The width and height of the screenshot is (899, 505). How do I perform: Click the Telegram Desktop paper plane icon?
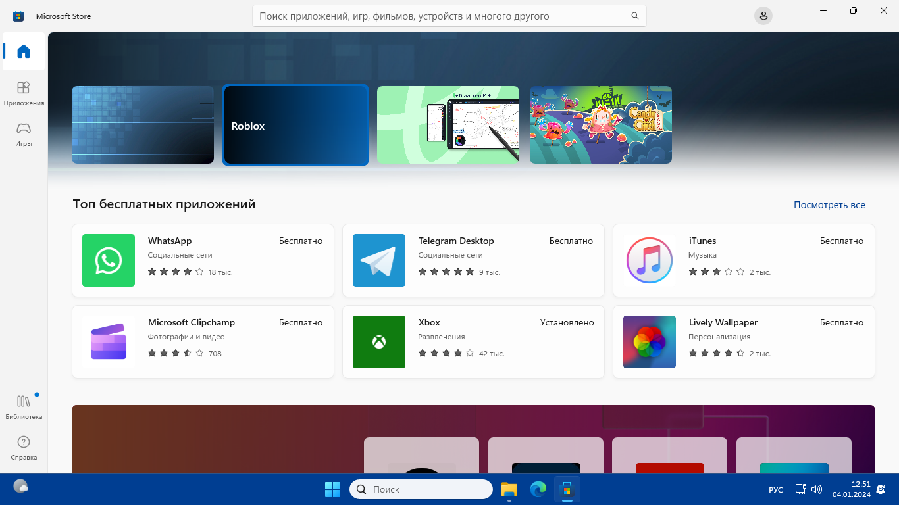tap(379, 260)
